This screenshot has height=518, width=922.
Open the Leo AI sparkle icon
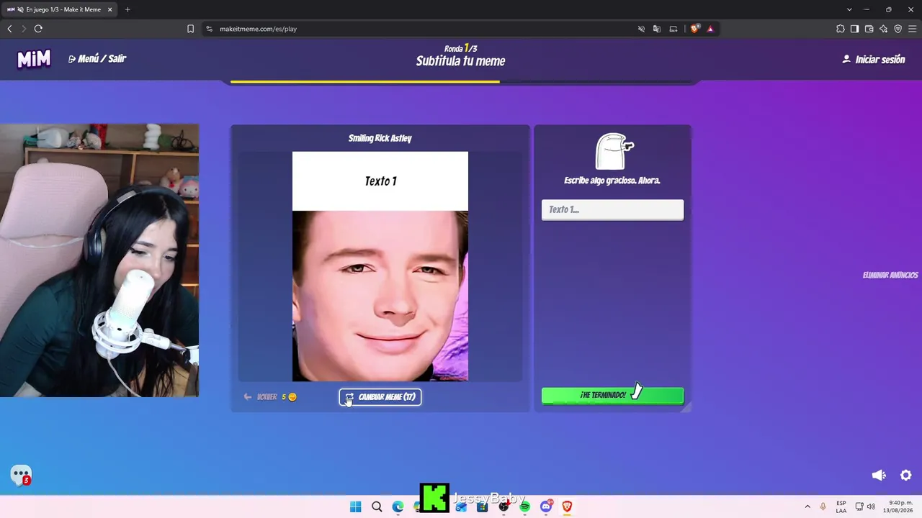(883, 29)
